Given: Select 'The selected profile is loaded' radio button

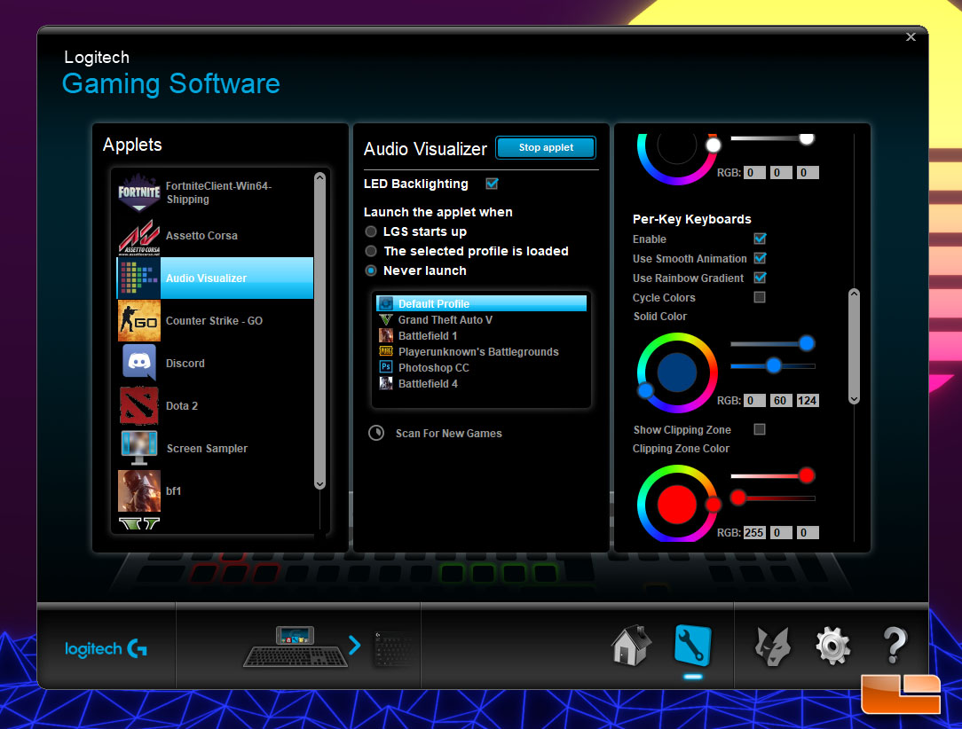Looking at the screenshot, I should point(371,251).
